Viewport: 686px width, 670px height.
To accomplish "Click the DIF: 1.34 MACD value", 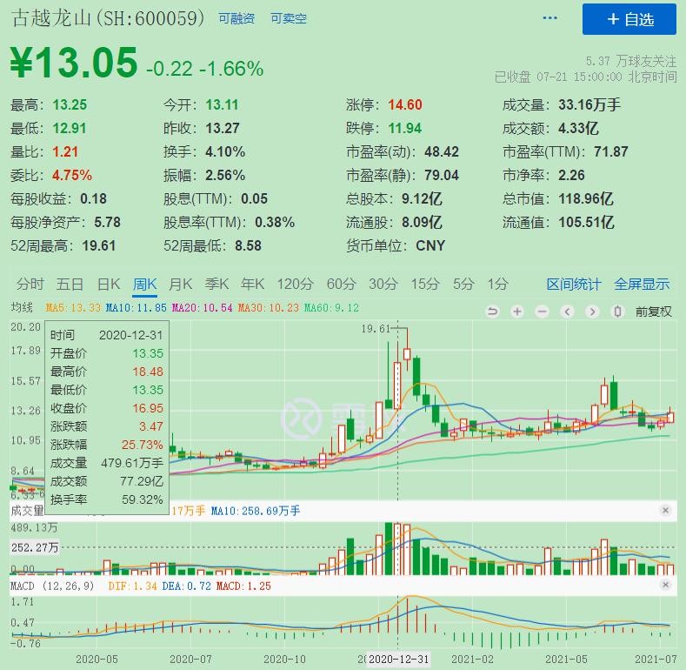I will (132, 586).
